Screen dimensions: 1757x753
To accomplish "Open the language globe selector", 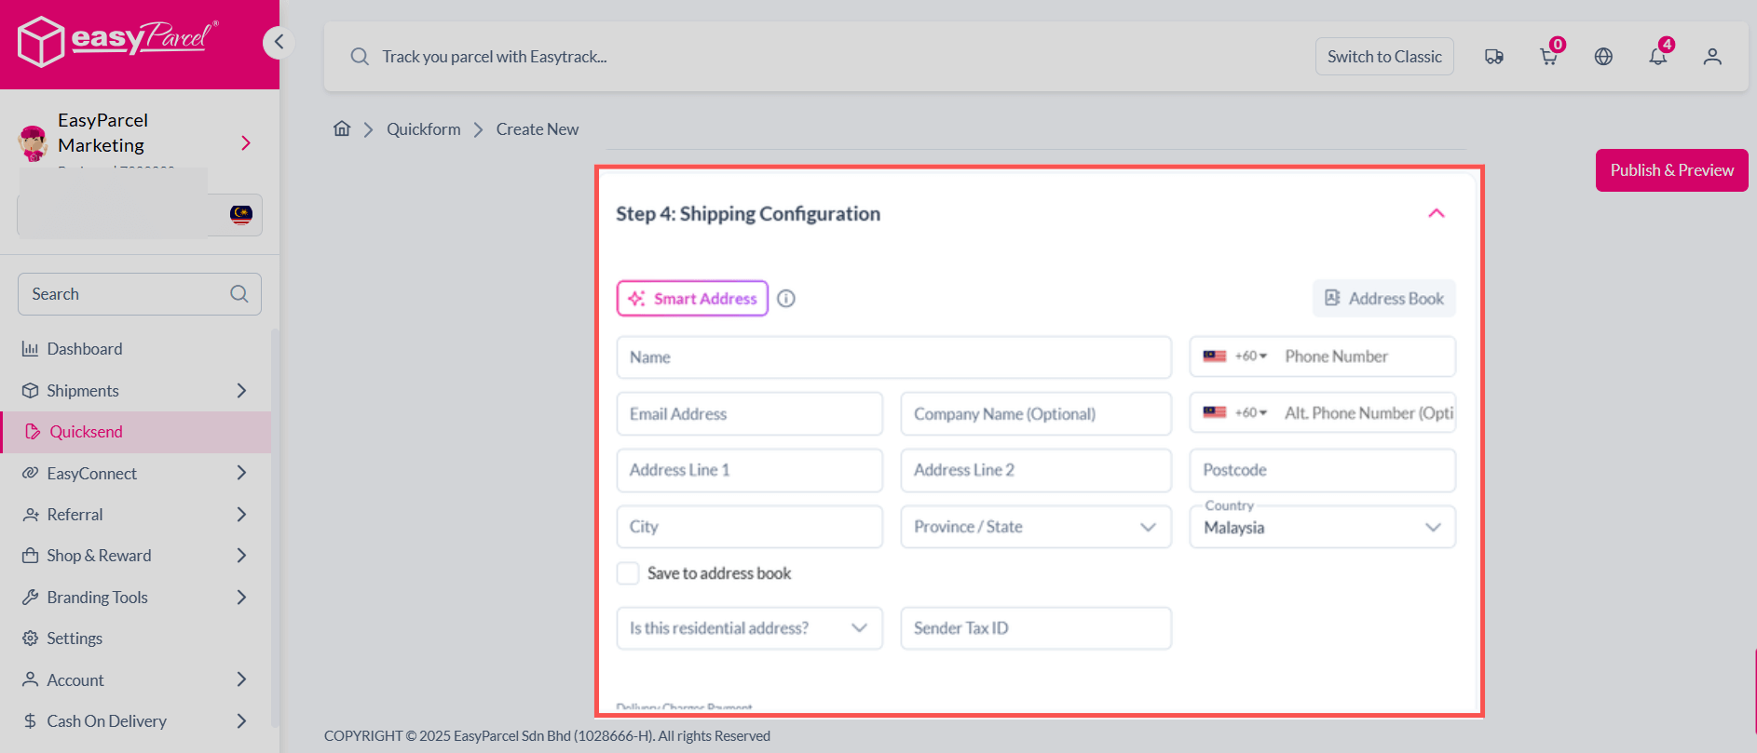I will point(1603,57).
